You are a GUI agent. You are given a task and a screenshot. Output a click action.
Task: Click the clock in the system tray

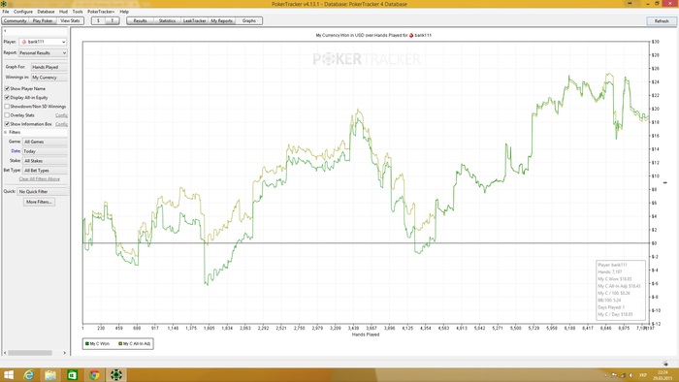click(663, 375)
